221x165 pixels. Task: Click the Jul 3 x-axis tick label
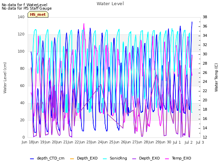click(200, 142)
